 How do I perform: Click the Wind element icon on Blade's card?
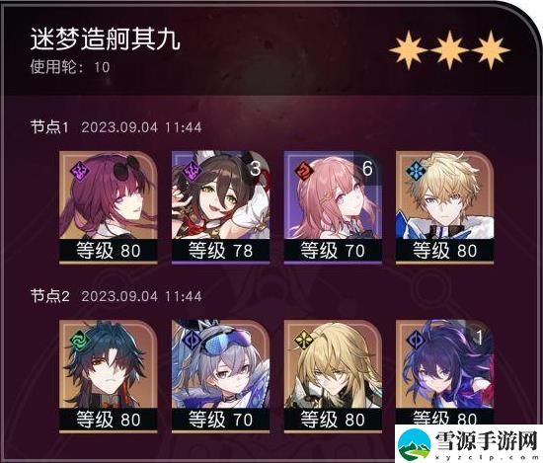click(x=79, y=340)
